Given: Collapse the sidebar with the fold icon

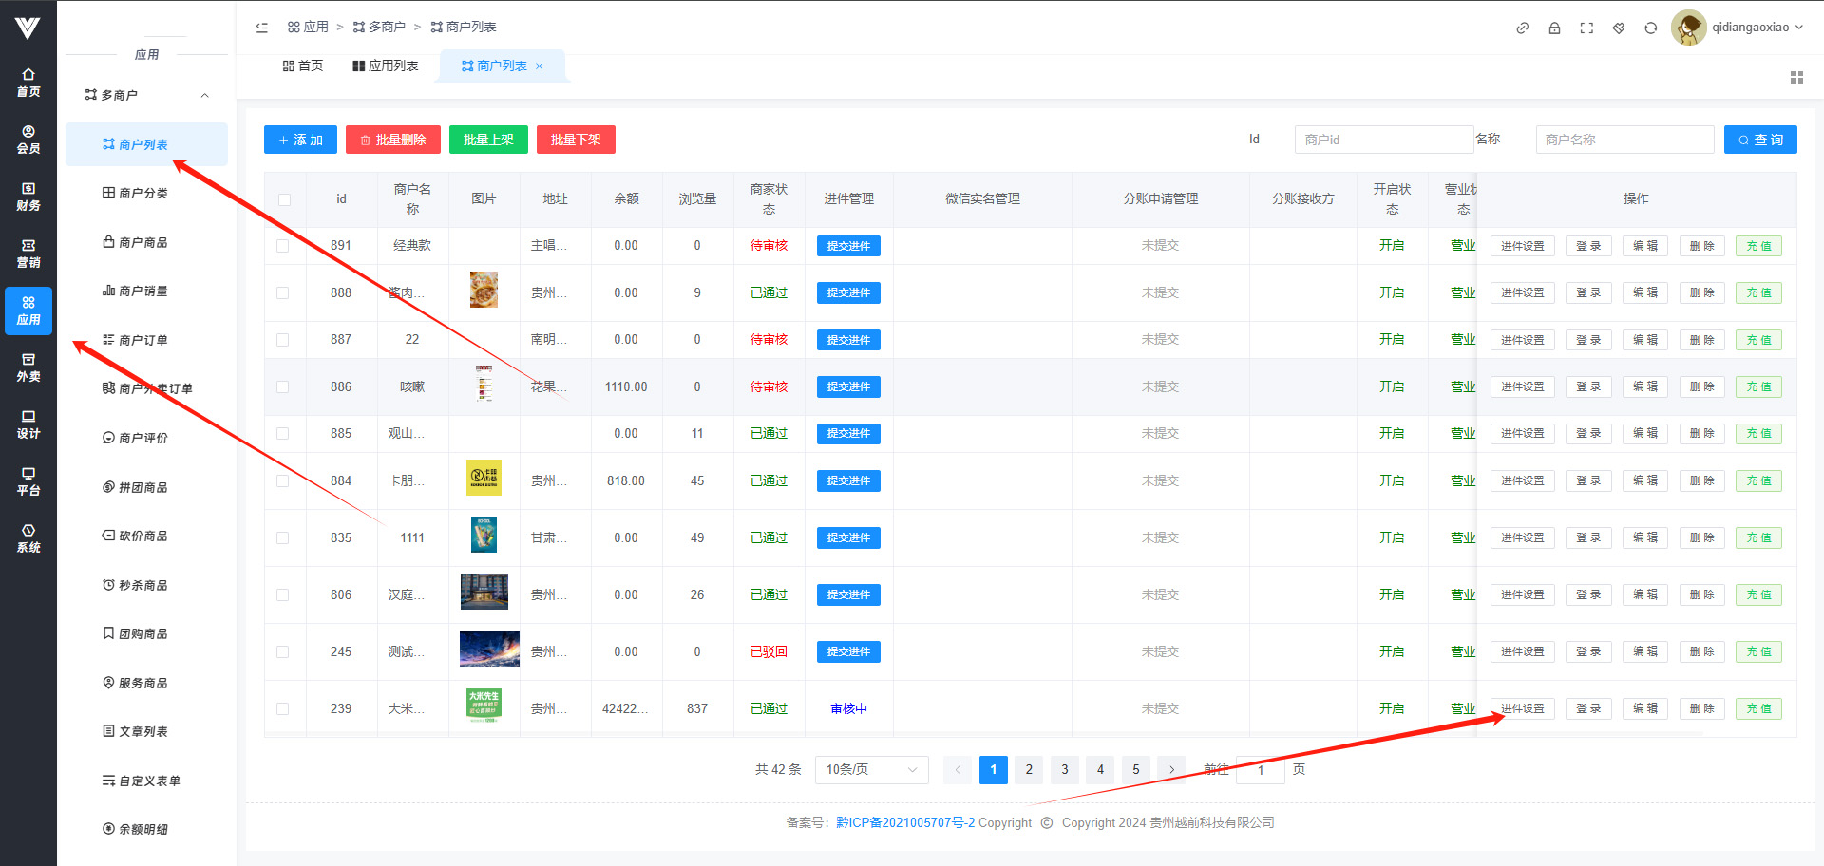Looking at the screenshot, I should pos(262,28).
